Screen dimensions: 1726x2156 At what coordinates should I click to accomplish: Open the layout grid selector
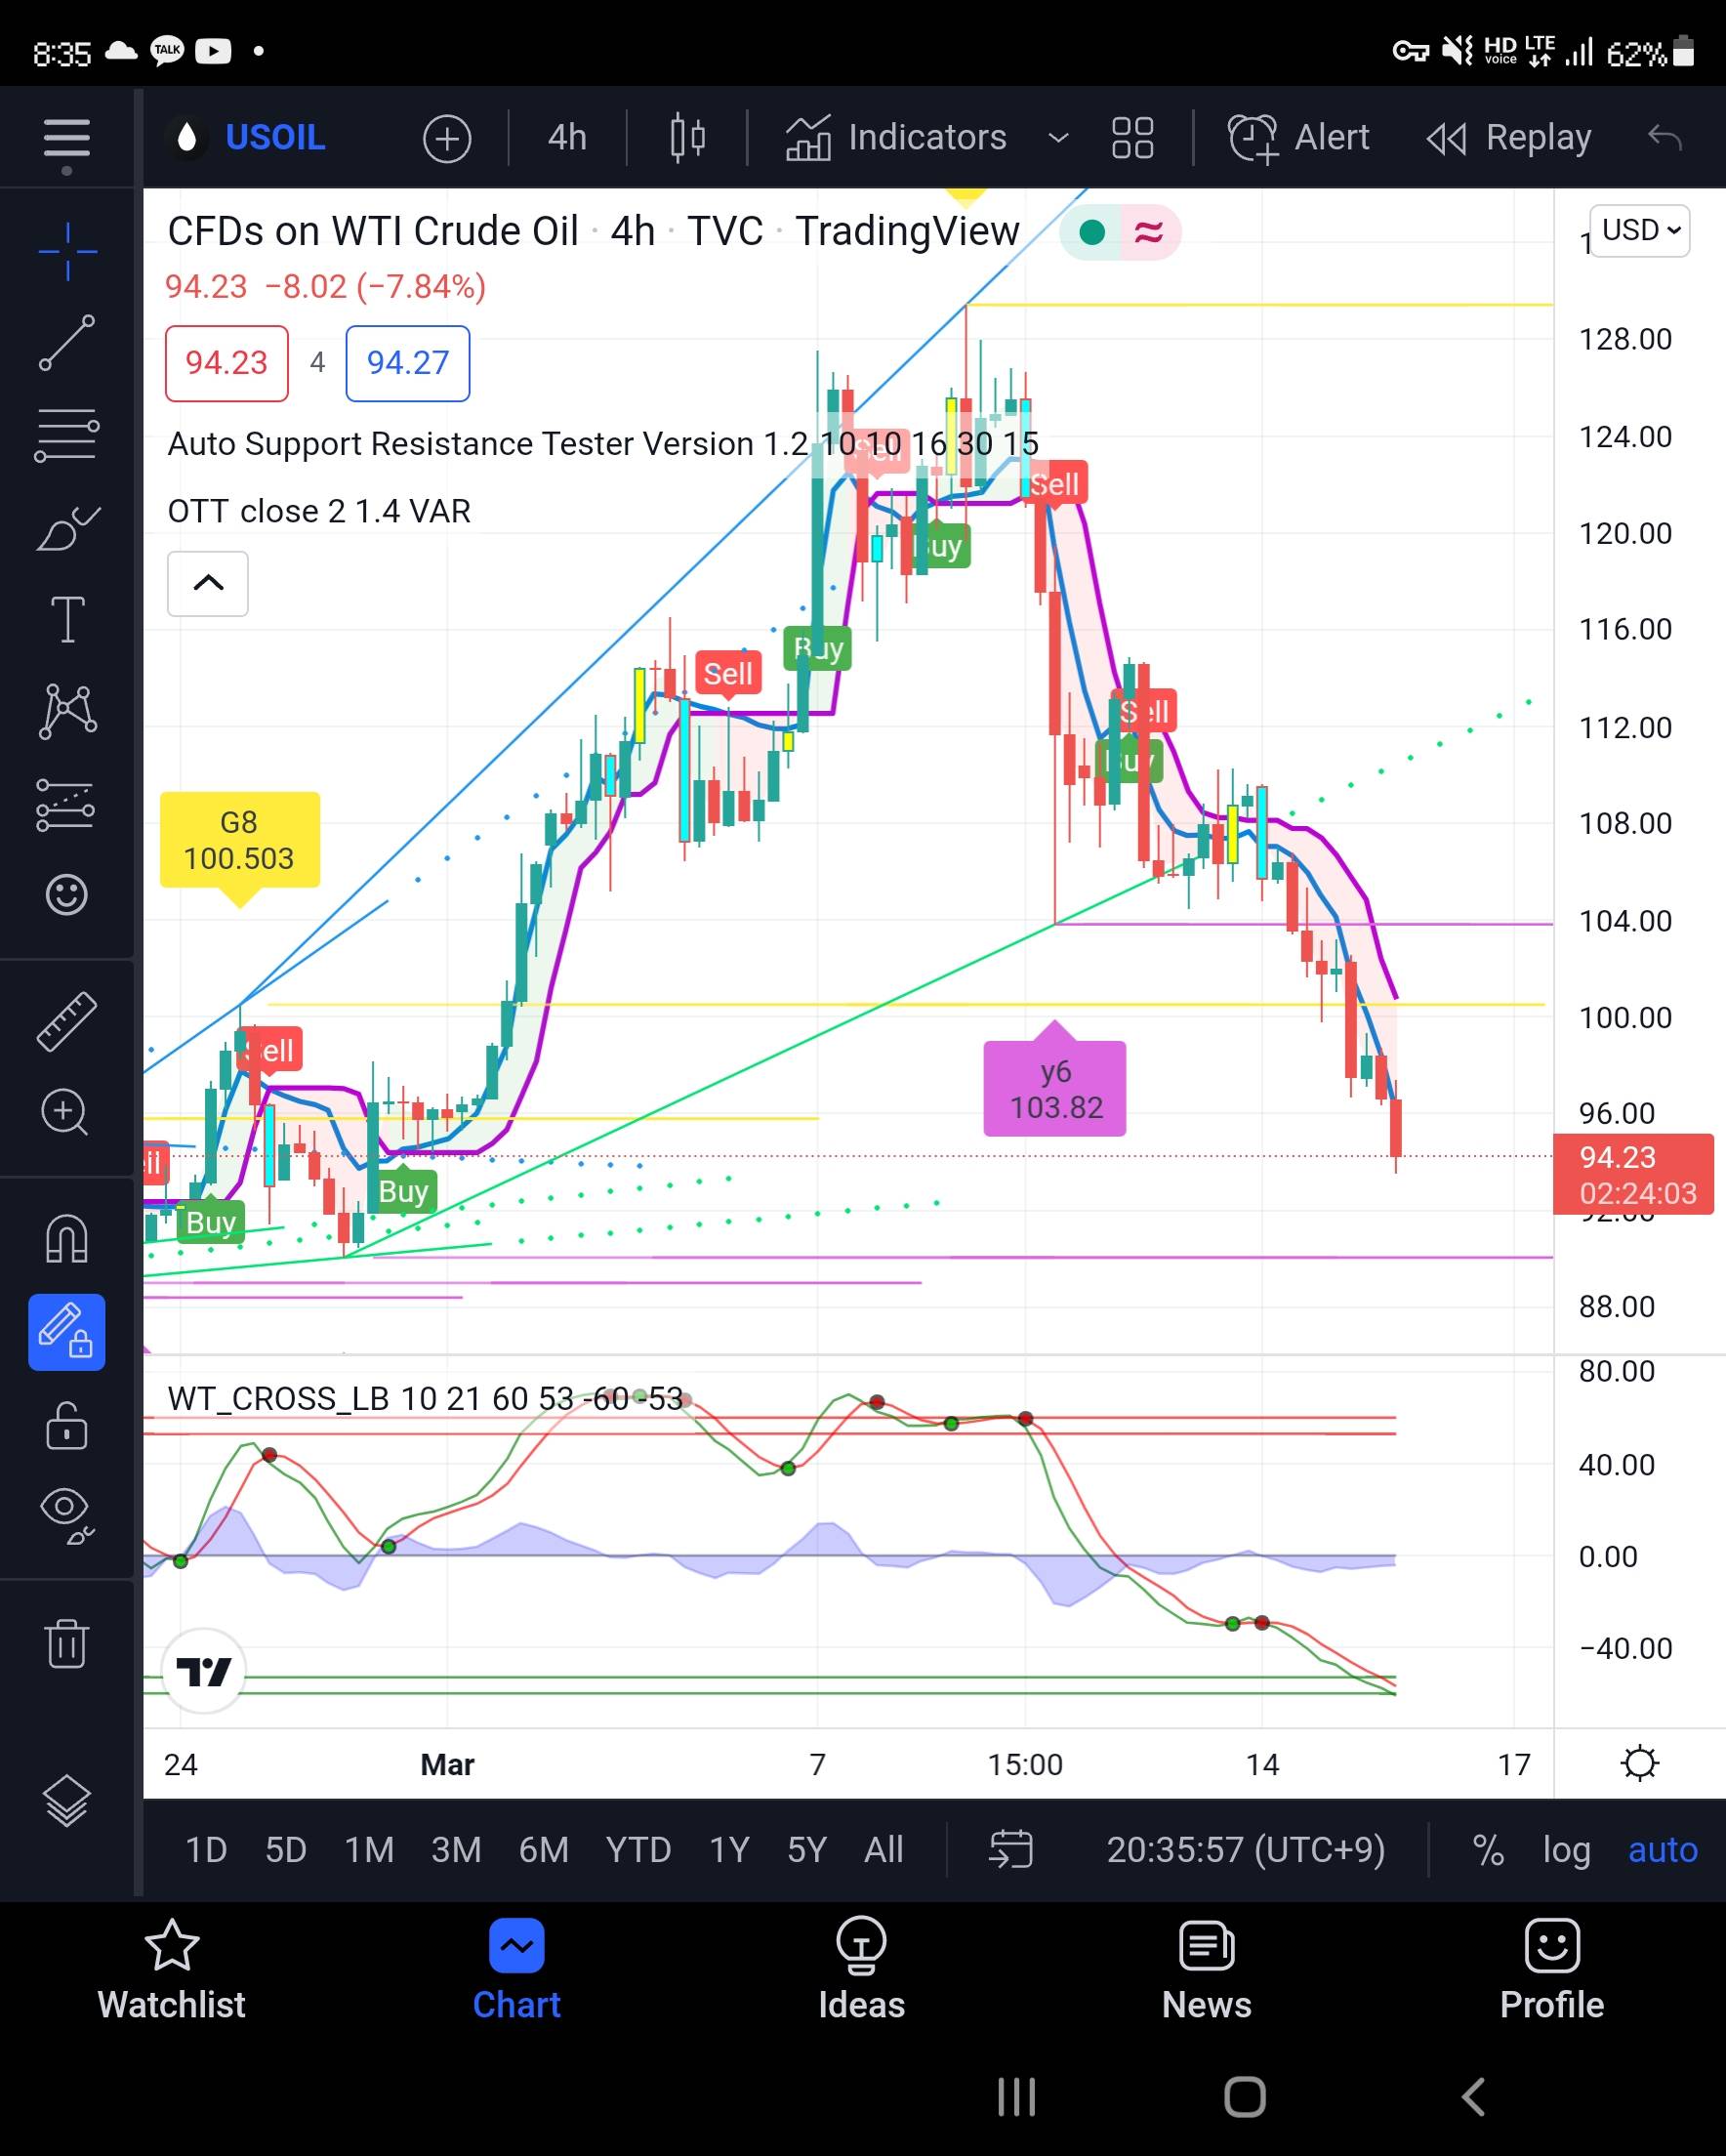click(1132, 138)
